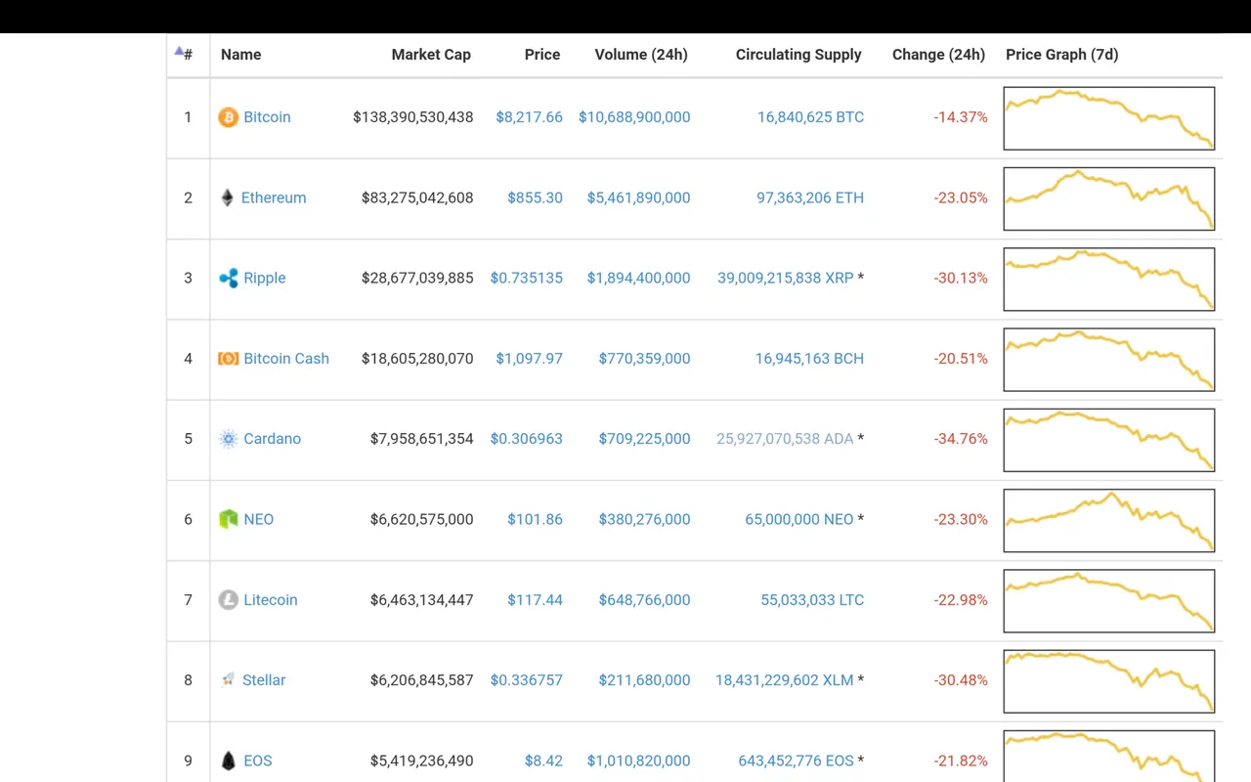Click supply 65,000,000 NEO

tap(799, 519)
